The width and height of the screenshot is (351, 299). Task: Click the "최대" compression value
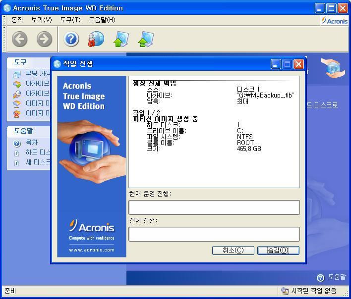pos(242,101)
